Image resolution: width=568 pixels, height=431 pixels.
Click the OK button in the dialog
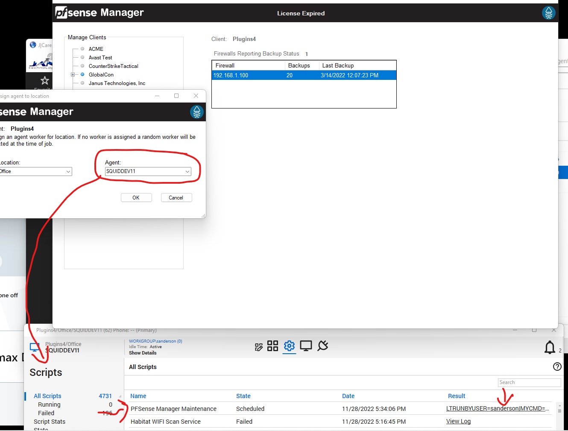point(136,198)
